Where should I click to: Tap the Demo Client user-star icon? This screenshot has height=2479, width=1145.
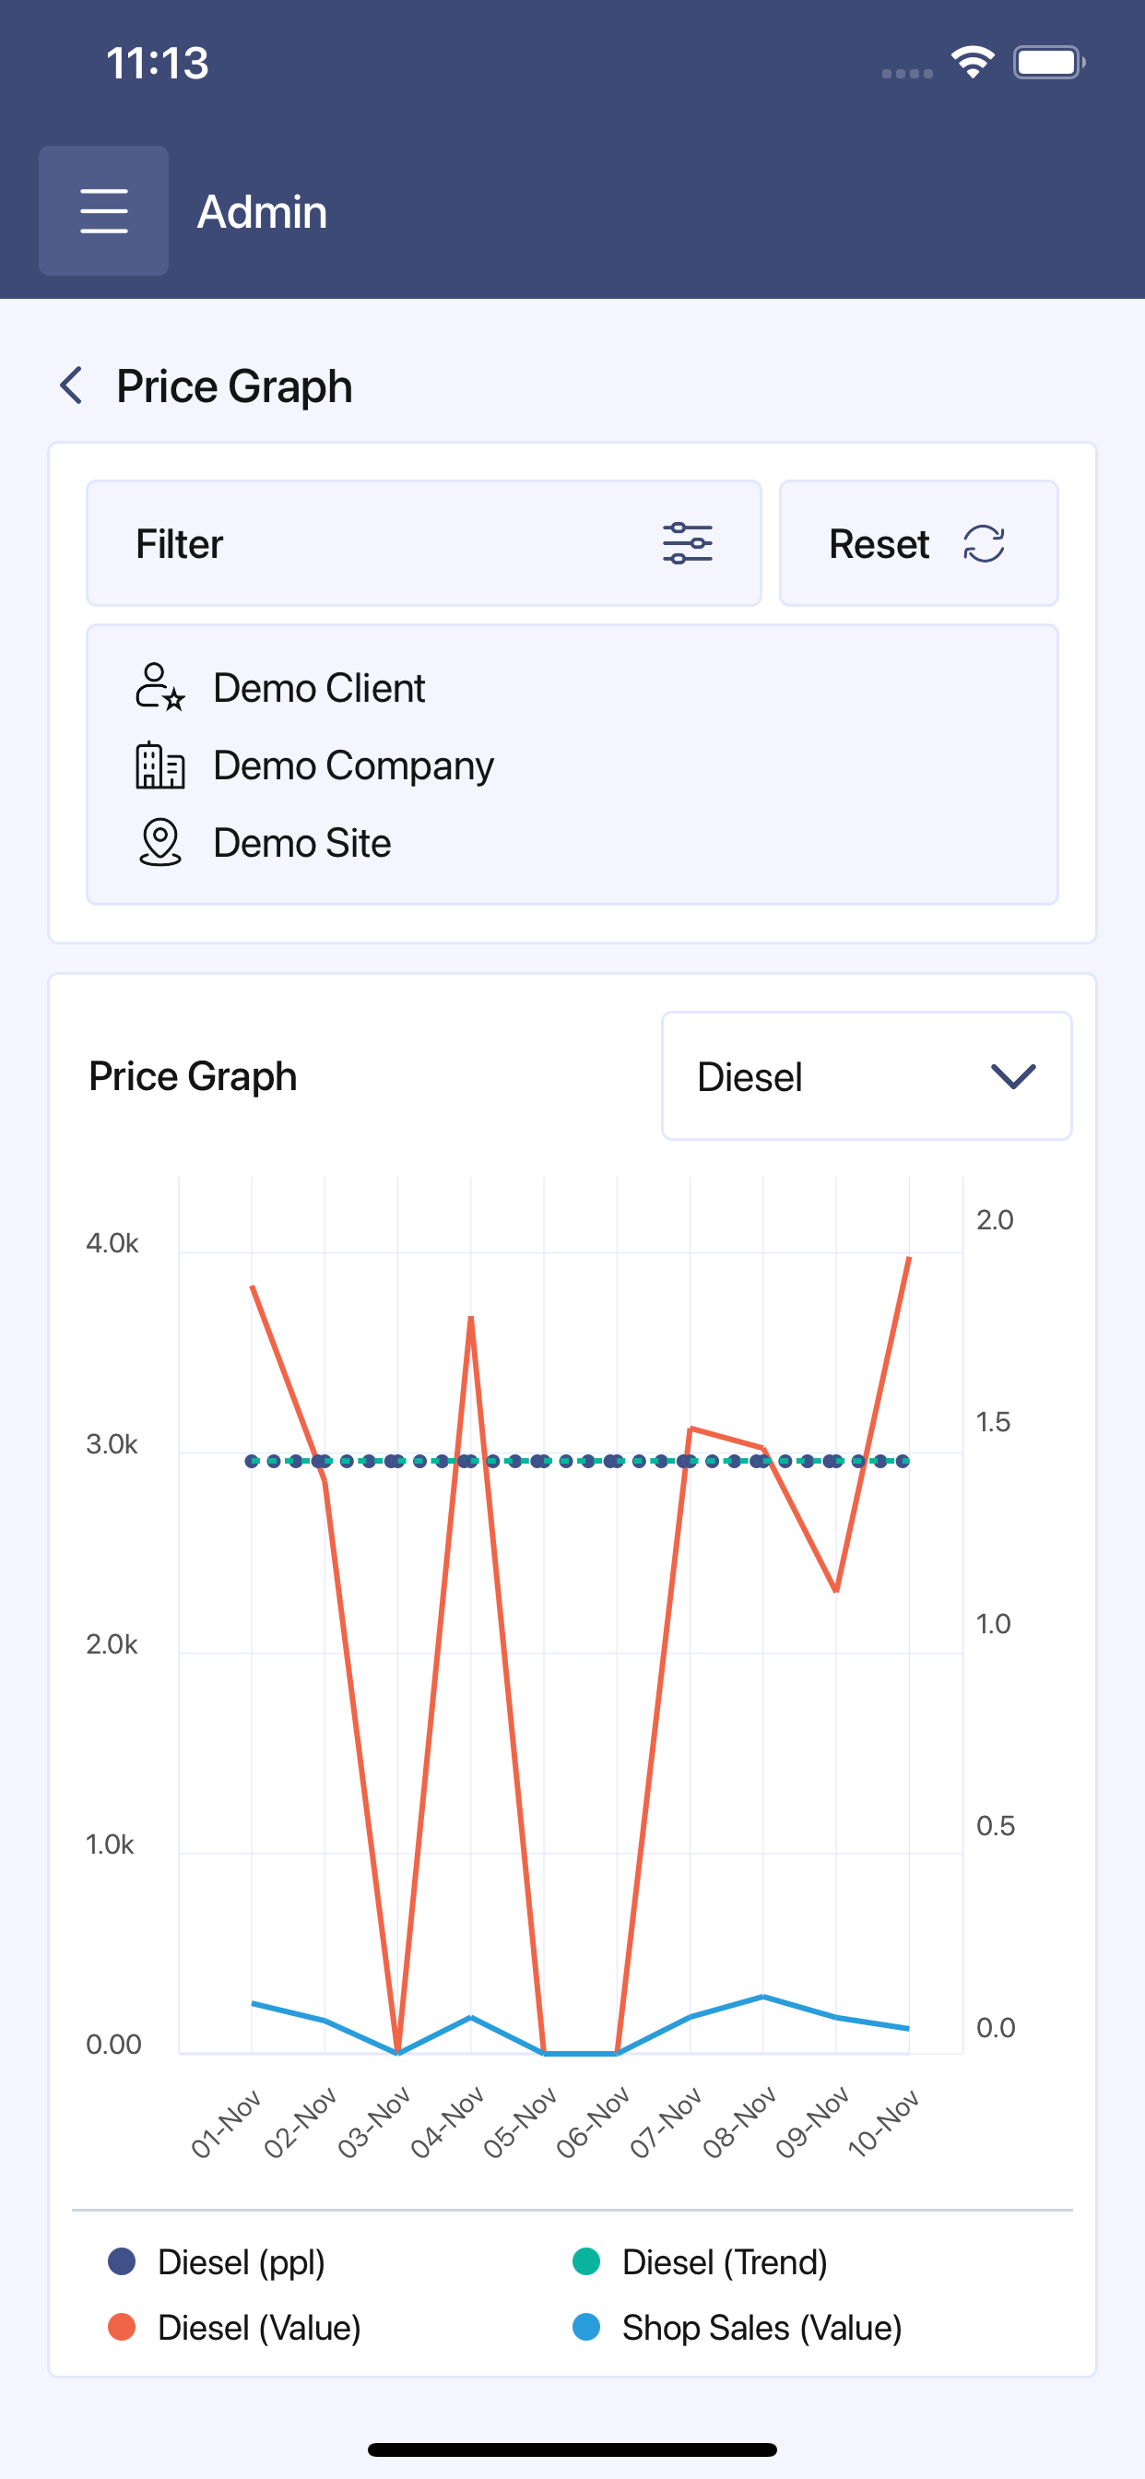pyautogui.click(x=159, y=687)
